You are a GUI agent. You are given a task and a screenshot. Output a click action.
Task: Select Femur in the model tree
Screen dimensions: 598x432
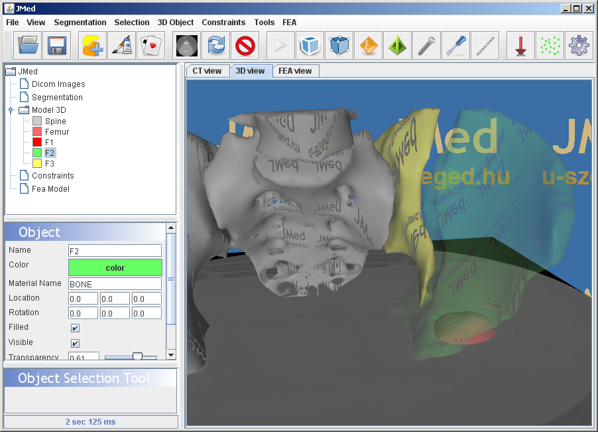tap(56, 132)
